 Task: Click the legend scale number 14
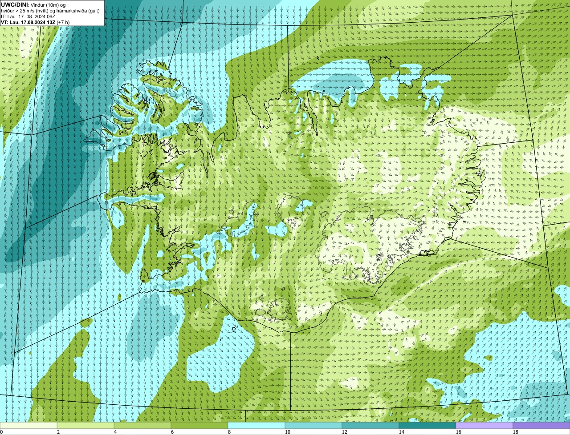pyautogui.click(x=402, y=432)
